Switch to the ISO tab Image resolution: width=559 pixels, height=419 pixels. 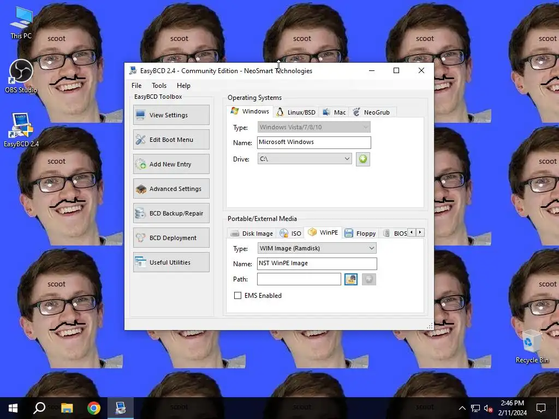[x=290, y=234]
